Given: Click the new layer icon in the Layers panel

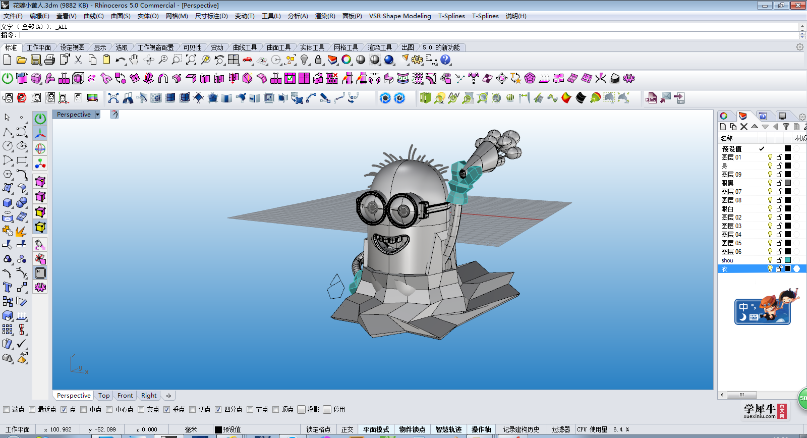Looking at the screenshot, I should pyautogui.click(x=723, y=127).
